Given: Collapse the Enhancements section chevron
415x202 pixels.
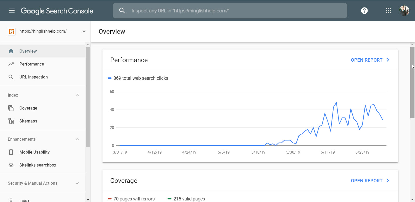Looking at the screenshot, I should pos(77,139).
